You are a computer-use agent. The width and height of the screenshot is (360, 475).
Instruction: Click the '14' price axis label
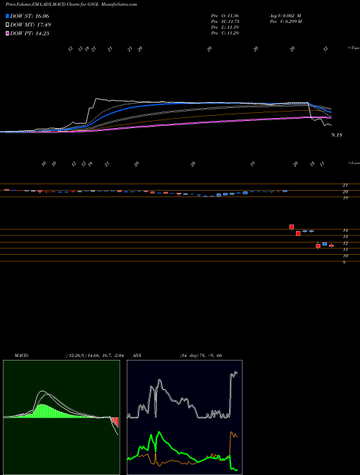[x=345, y=230]
